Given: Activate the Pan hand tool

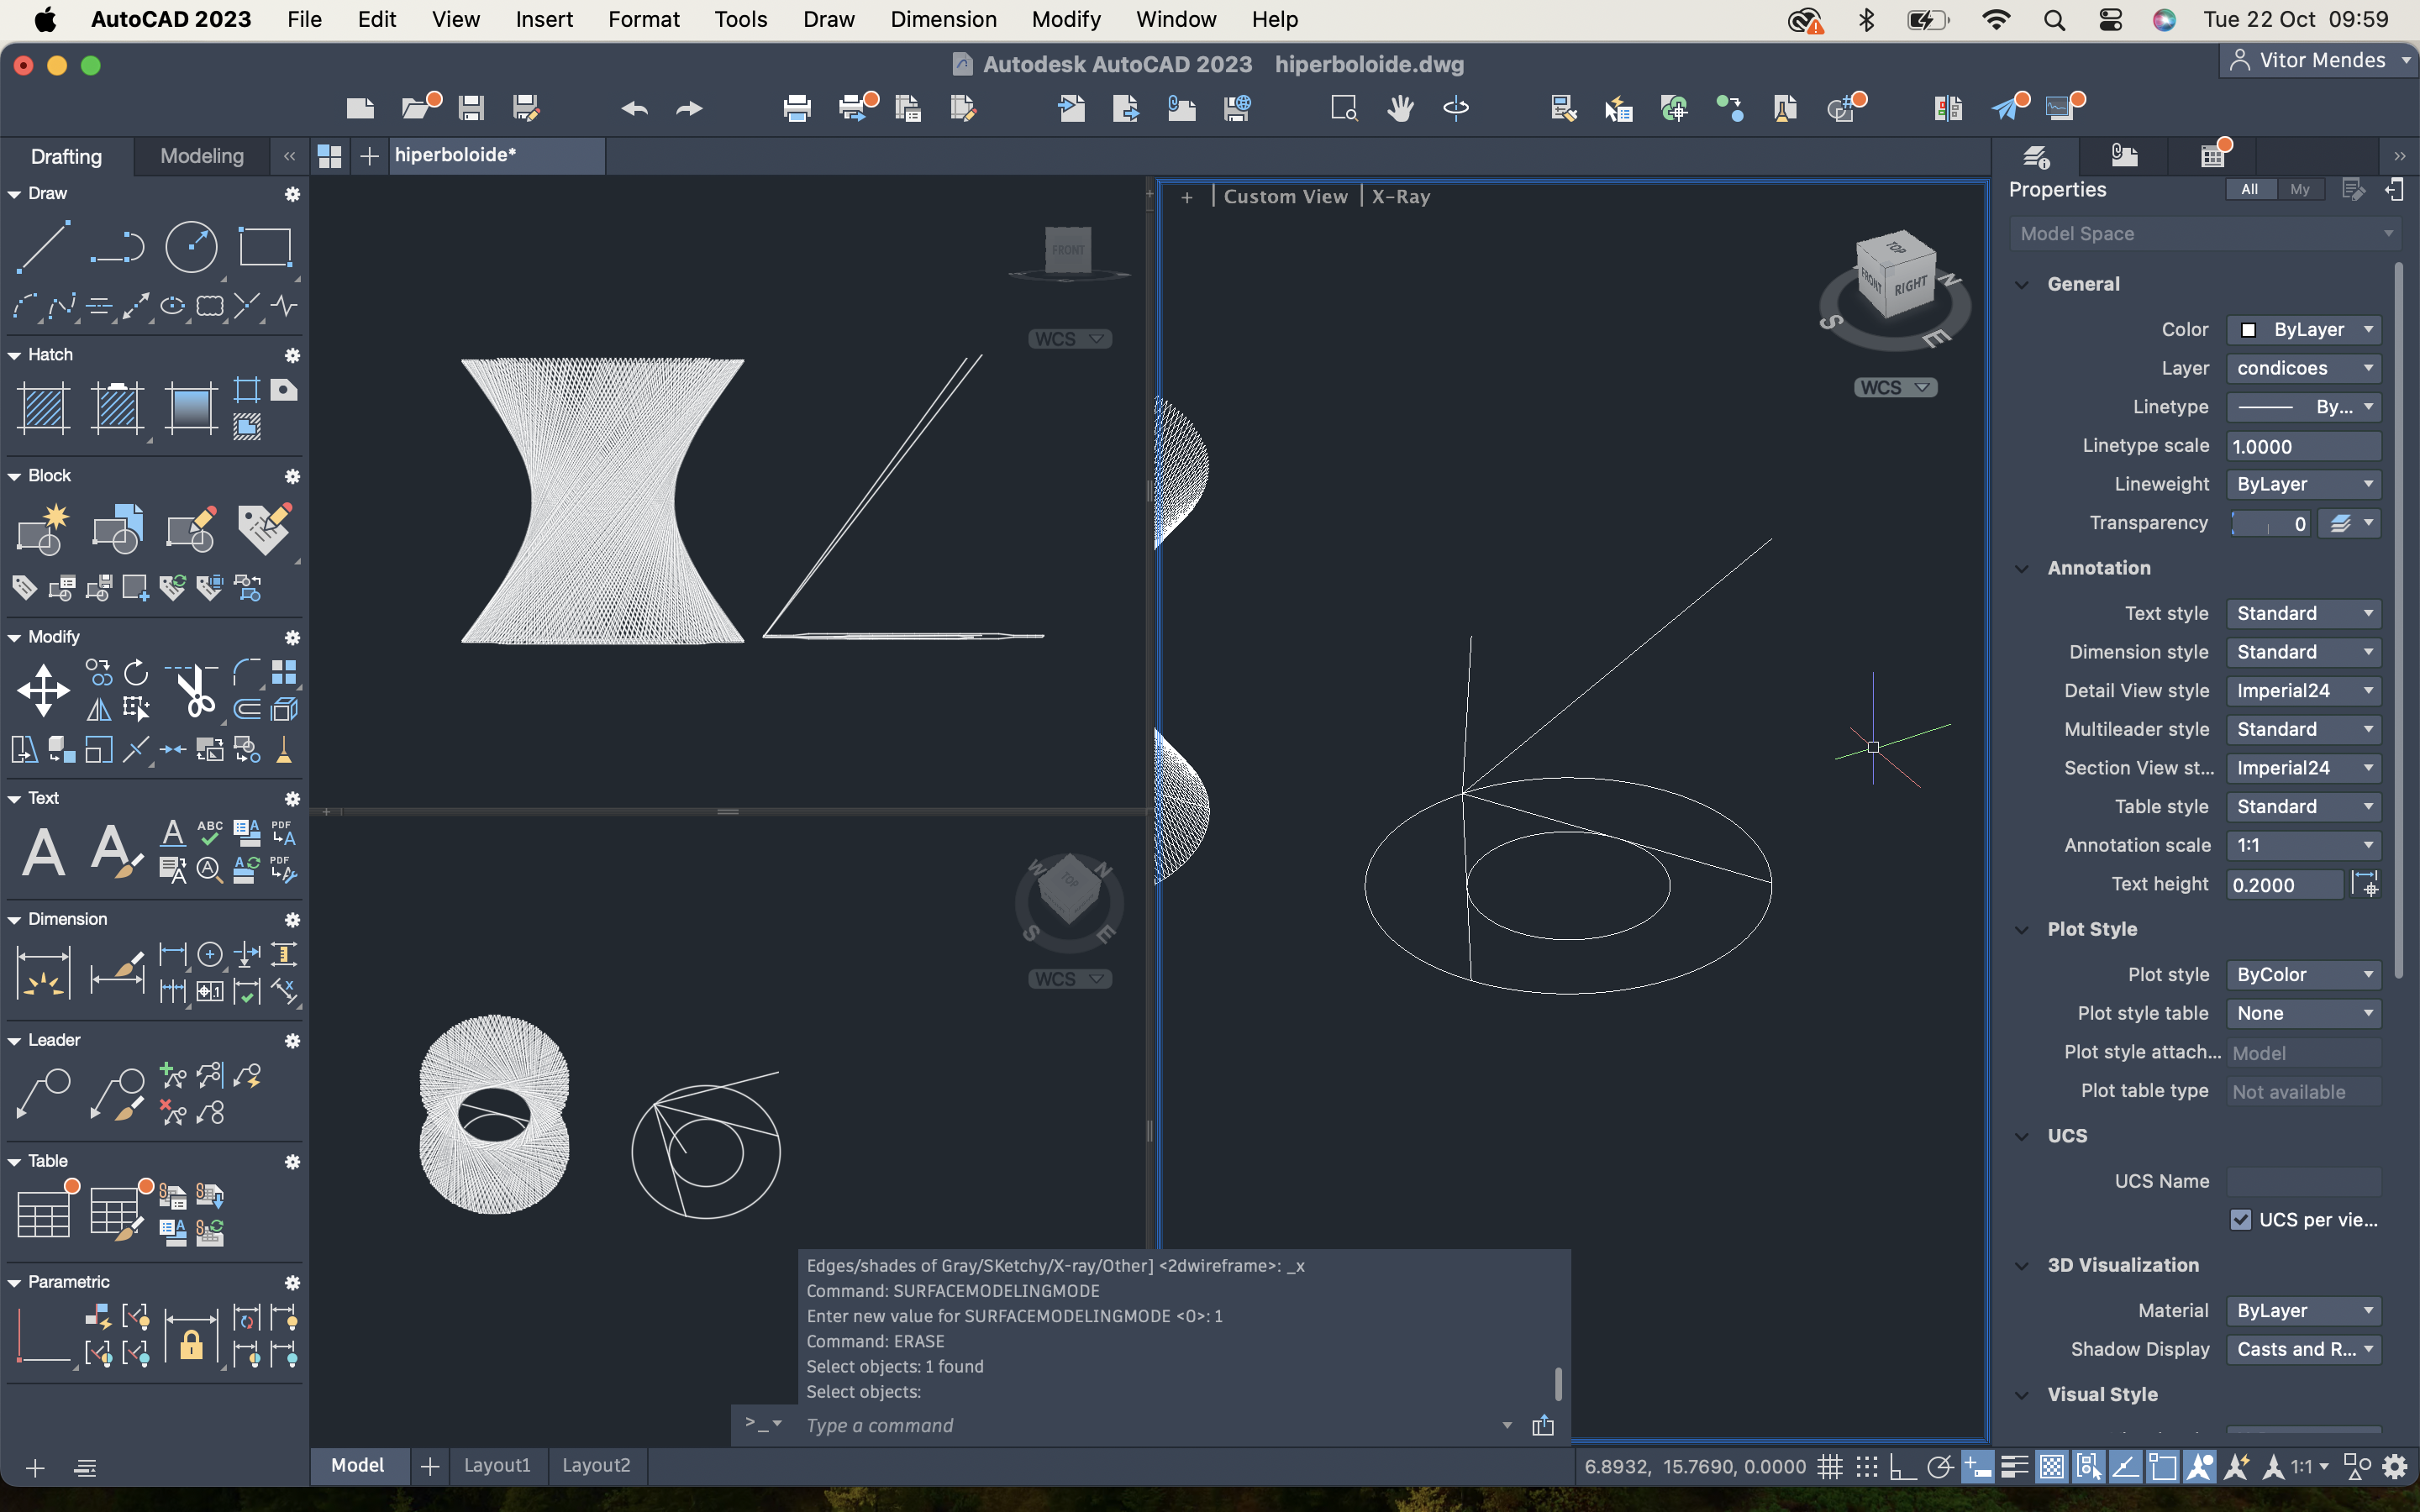Looking at the screenshot, I should [x=1400, y=108].
